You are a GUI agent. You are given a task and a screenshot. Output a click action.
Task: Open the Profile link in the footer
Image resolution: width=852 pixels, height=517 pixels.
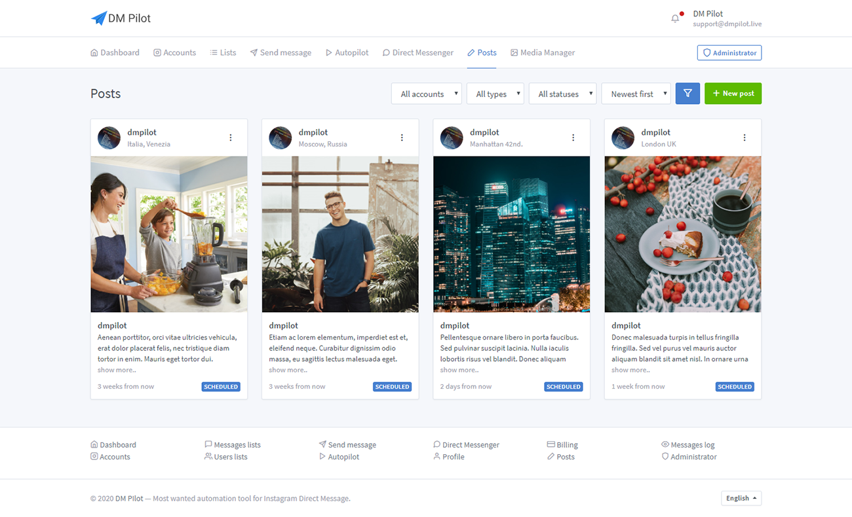[x=449, y=457]
